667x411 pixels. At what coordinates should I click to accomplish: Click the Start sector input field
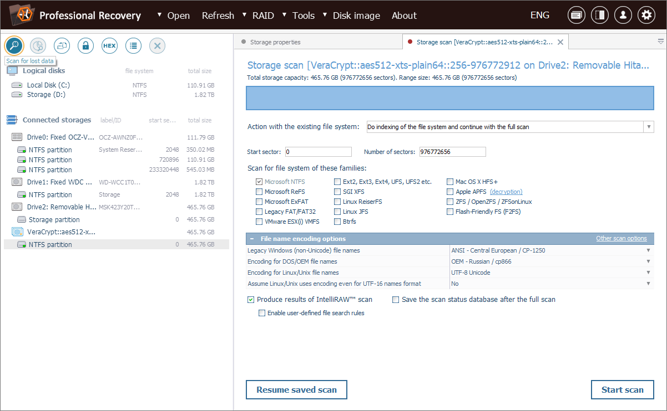pos(318,152)
